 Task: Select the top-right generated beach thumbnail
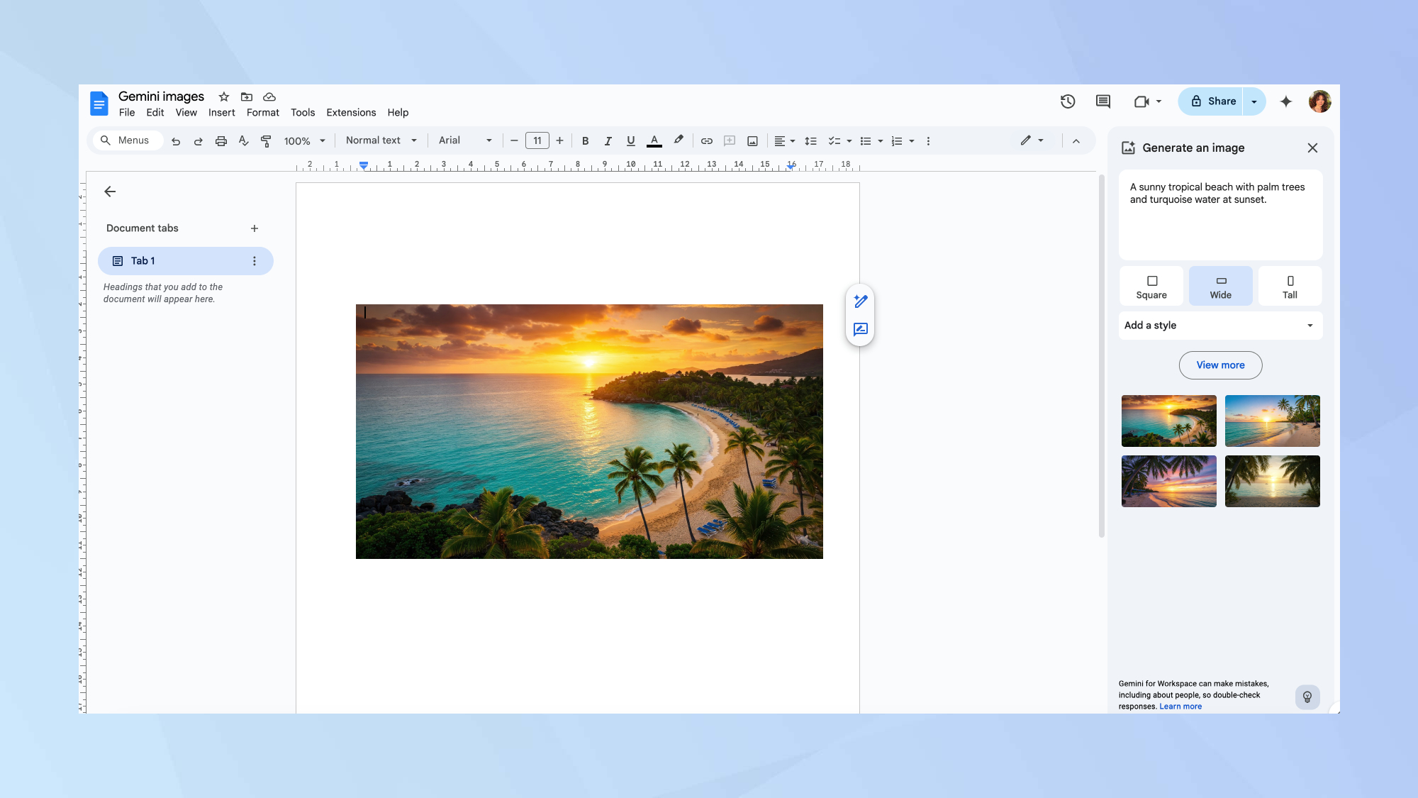(1272, 421)
